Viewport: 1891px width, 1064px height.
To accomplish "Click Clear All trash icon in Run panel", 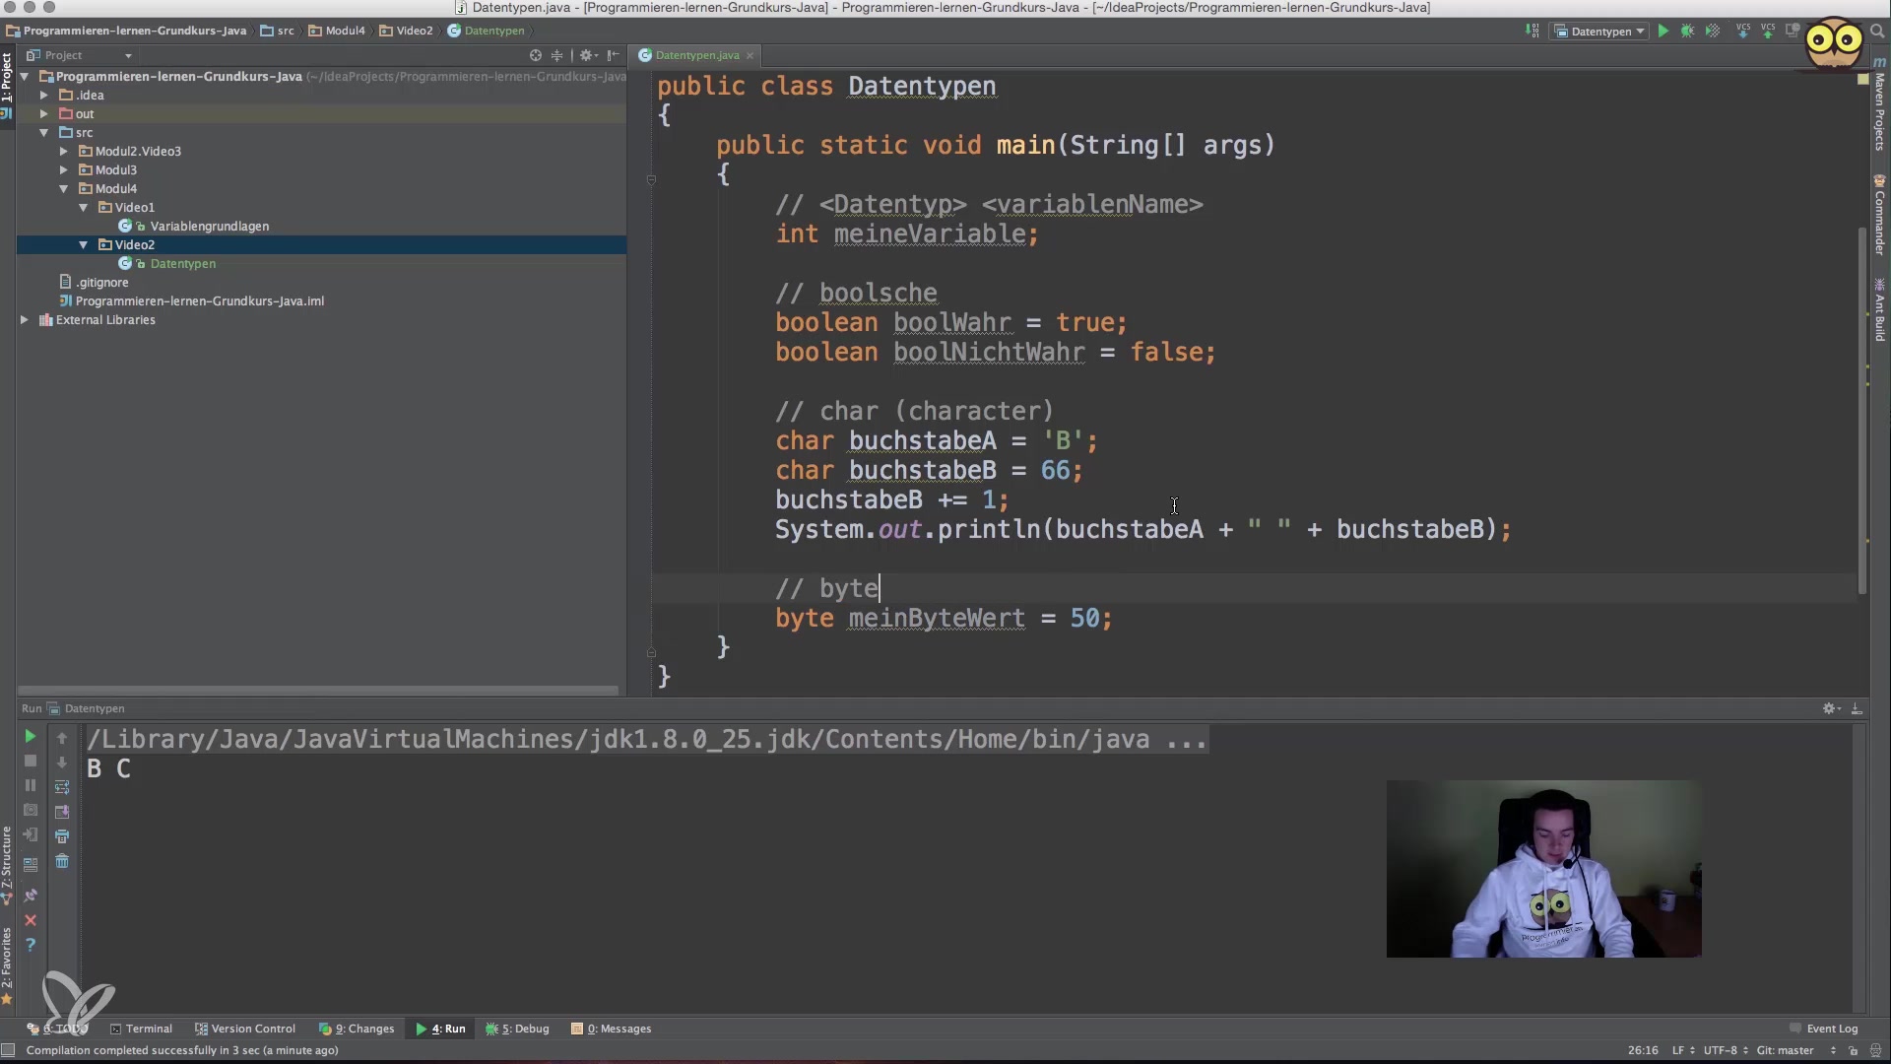I will (x=62, y=862).
